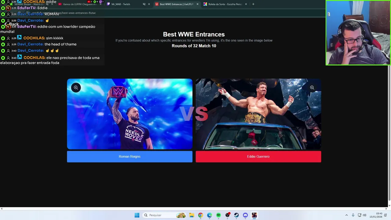Viewport: 391px width, 220px height.
Task: Go back using the Back arrow
Action: point(11,24)
